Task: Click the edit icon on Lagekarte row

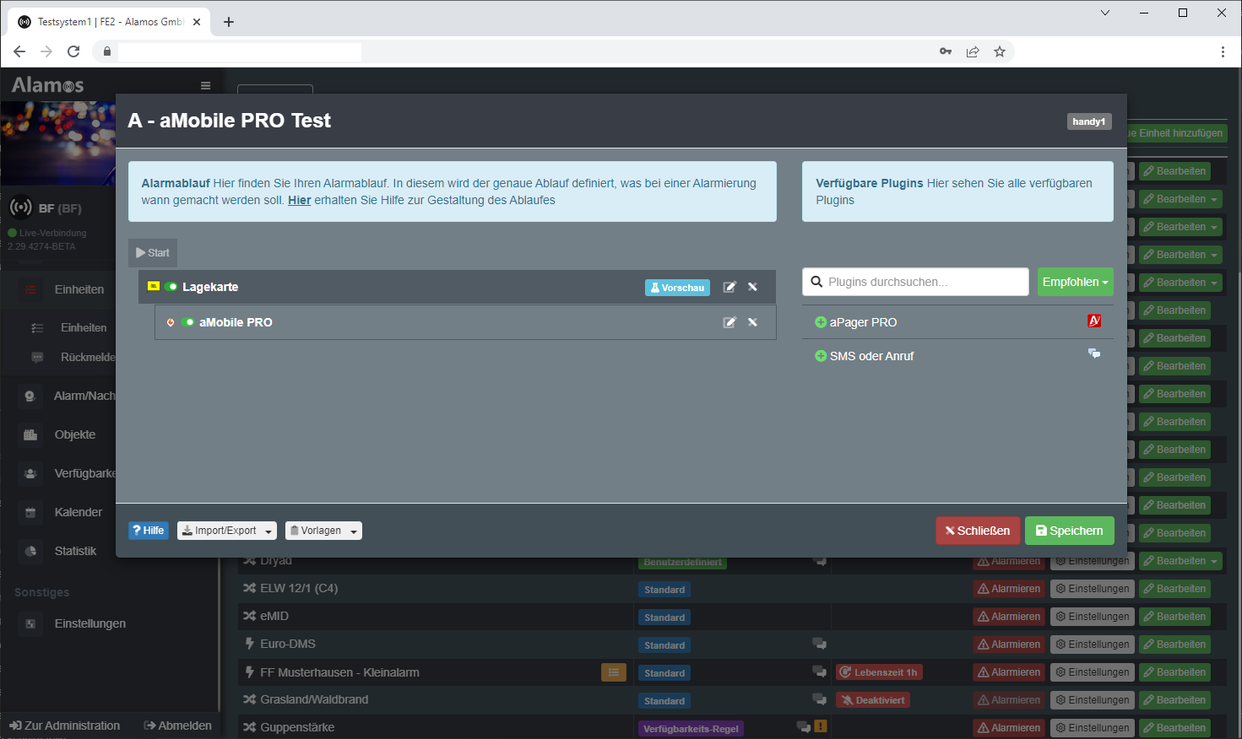Action: click(x=729, y=288)
